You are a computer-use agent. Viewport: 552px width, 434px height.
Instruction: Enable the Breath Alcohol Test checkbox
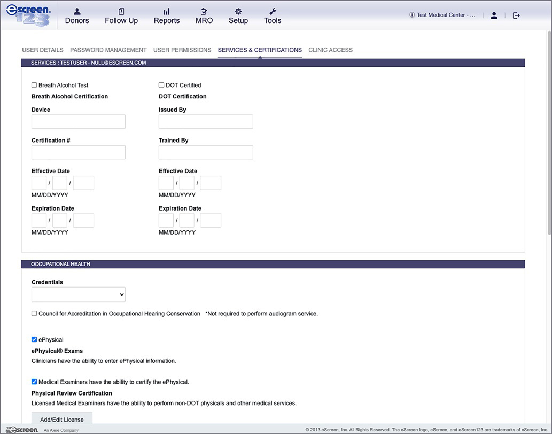(x=35, y=85)
